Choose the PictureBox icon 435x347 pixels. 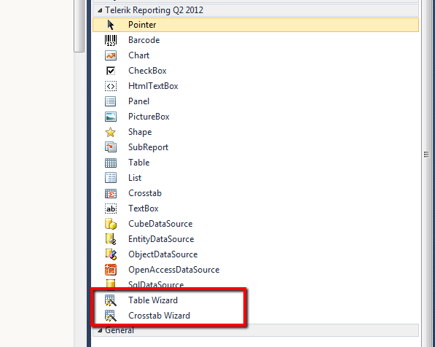(x=111, y=117)
